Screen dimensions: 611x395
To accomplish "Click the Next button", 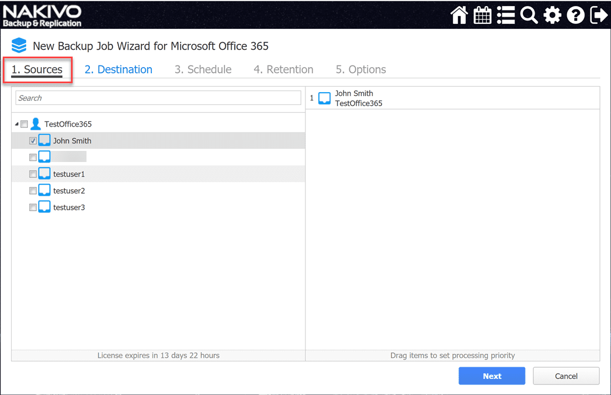I will coord(491,376).
